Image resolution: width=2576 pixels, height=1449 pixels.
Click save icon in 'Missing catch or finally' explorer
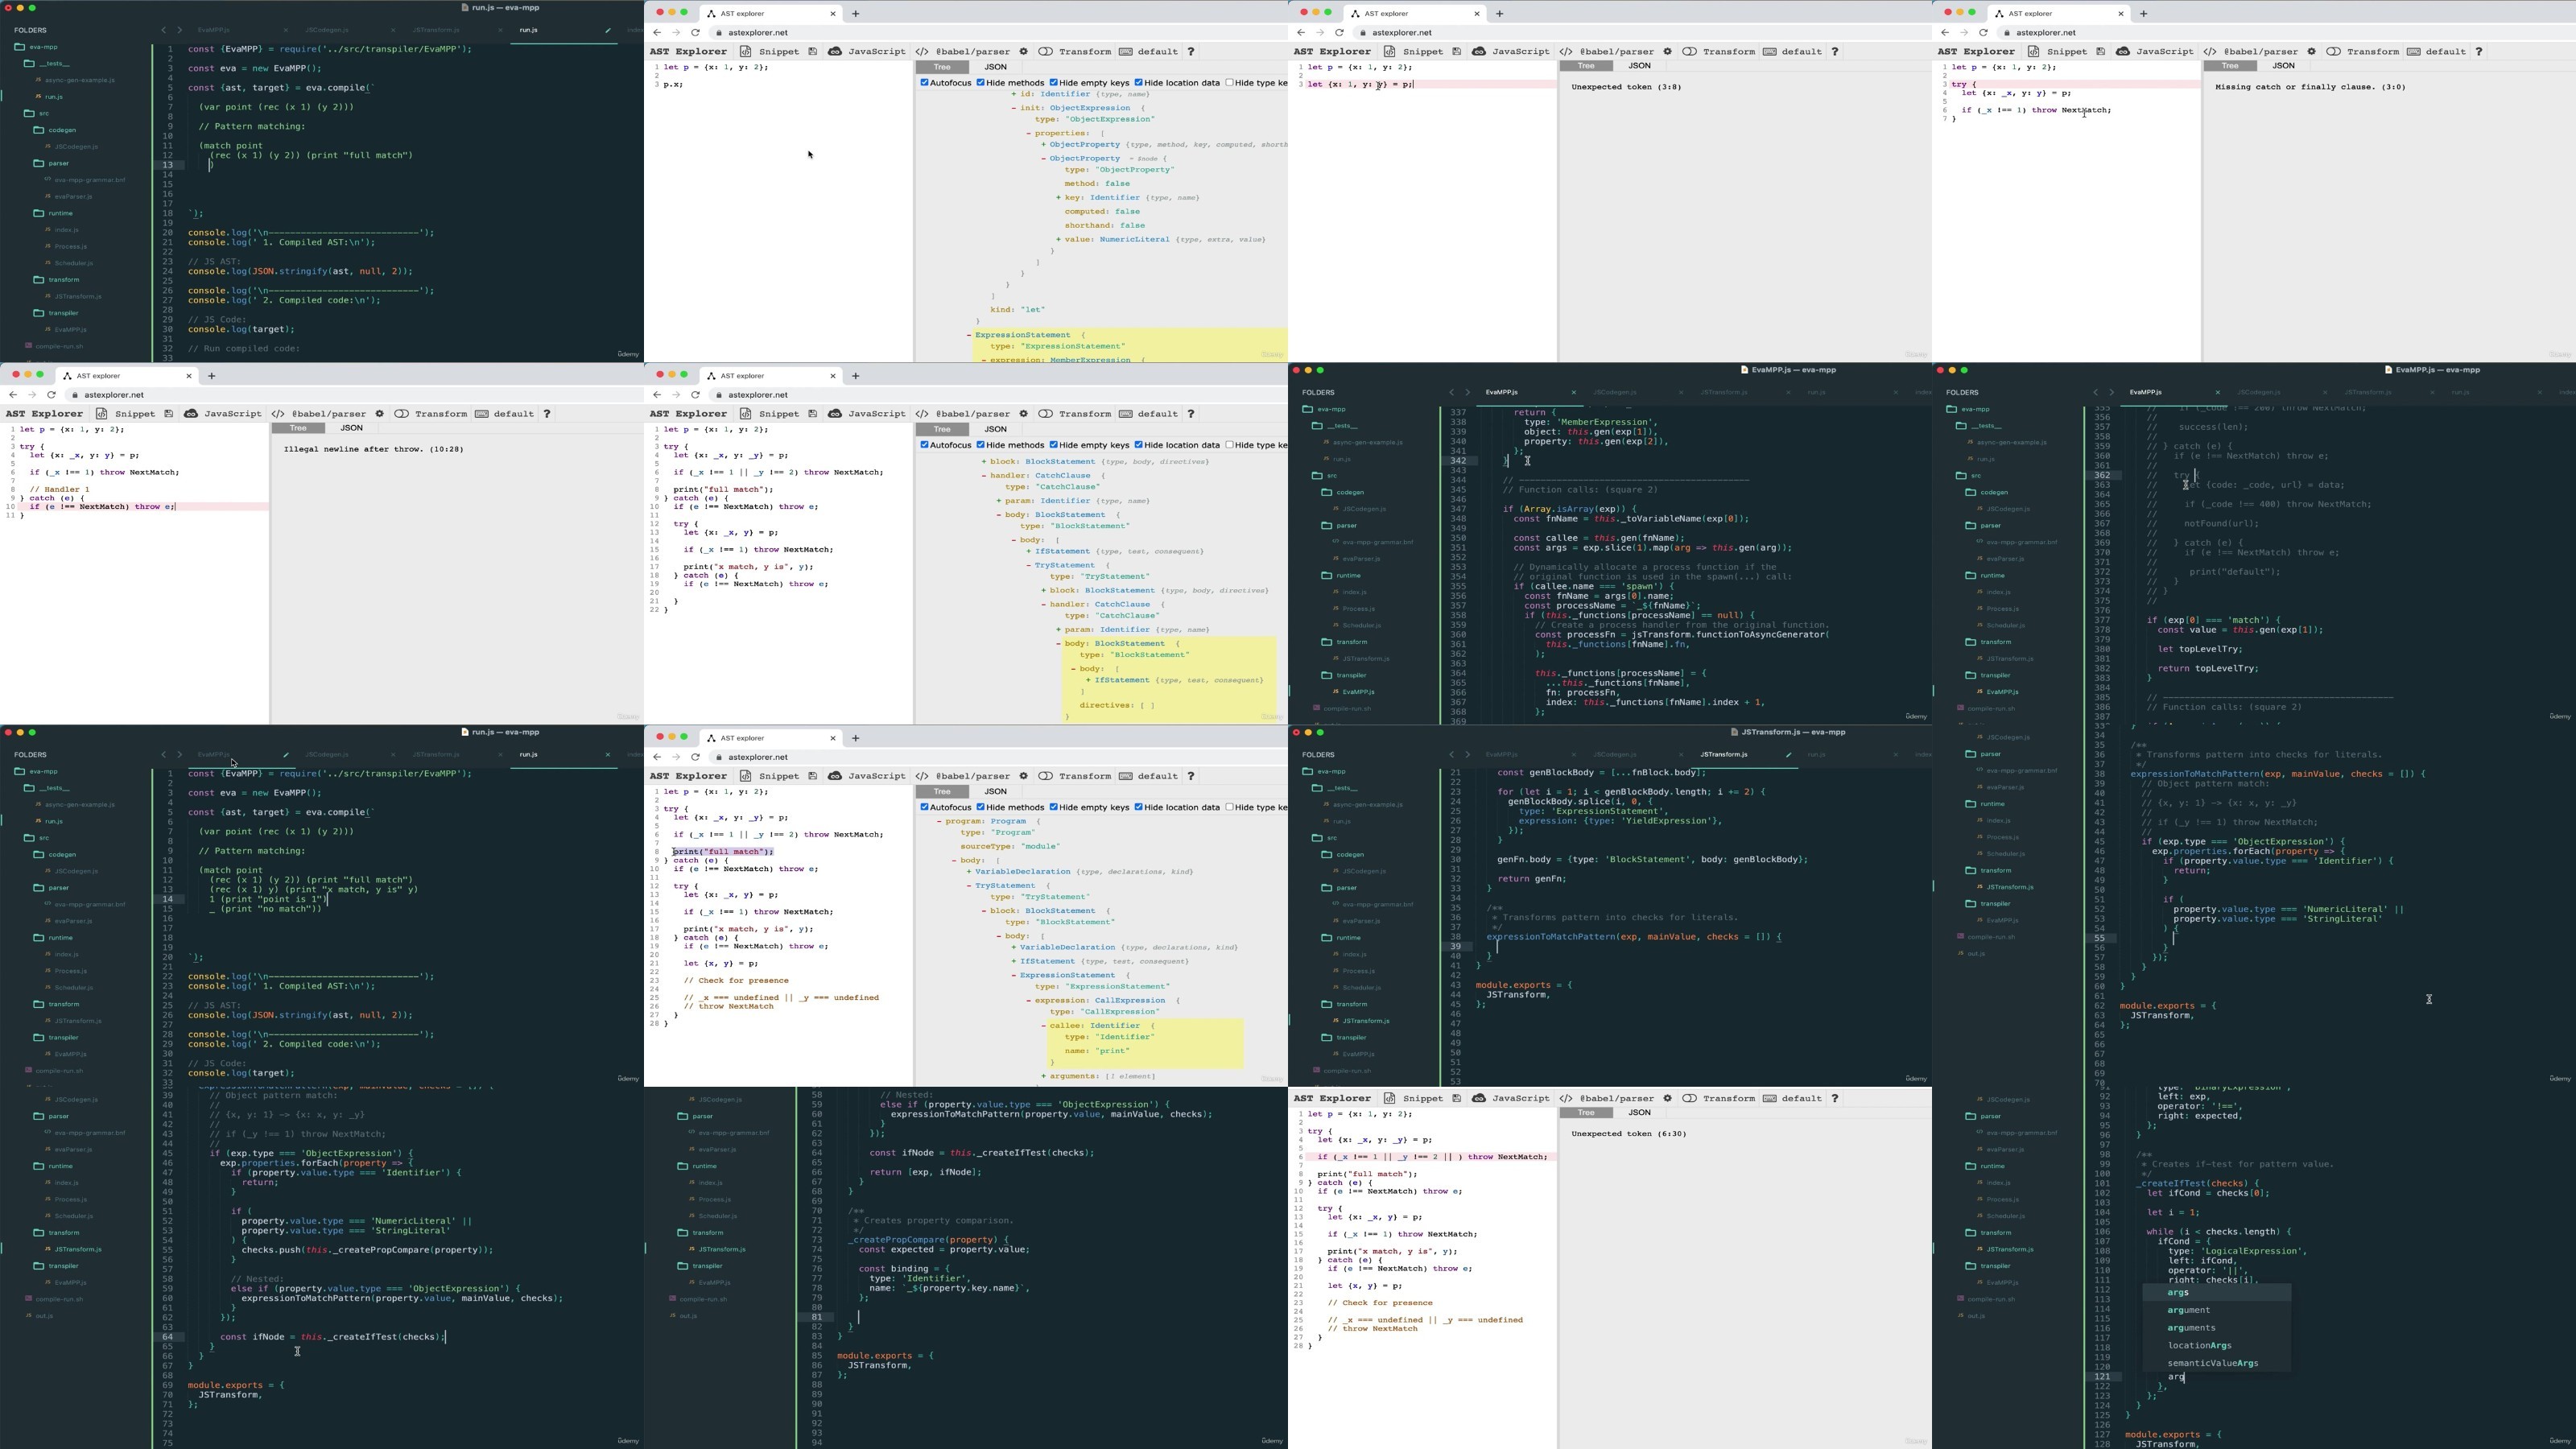2101,51
